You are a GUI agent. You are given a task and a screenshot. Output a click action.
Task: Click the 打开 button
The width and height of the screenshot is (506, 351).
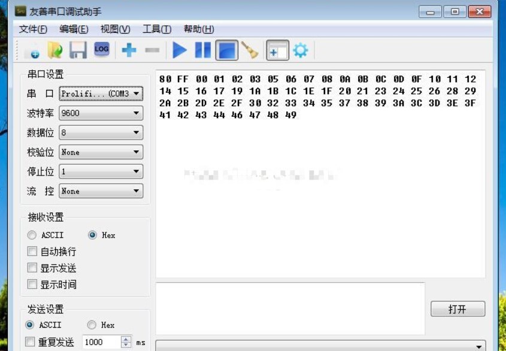pyautogui.click(x=457, y=309)
